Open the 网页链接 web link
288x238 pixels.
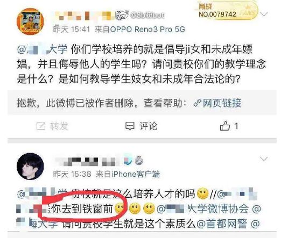point(222,103)
